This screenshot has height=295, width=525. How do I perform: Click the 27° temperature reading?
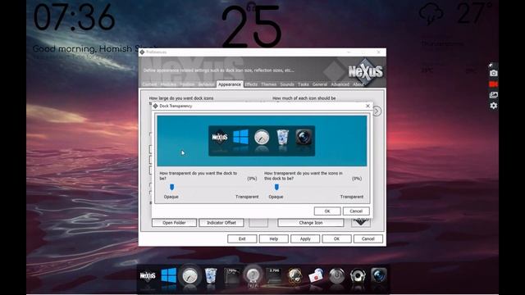pyautogui.click(x=474, y=13)
